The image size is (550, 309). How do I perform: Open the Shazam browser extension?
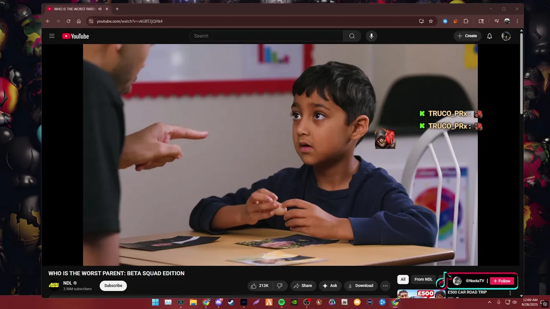(x=445, y=21)
